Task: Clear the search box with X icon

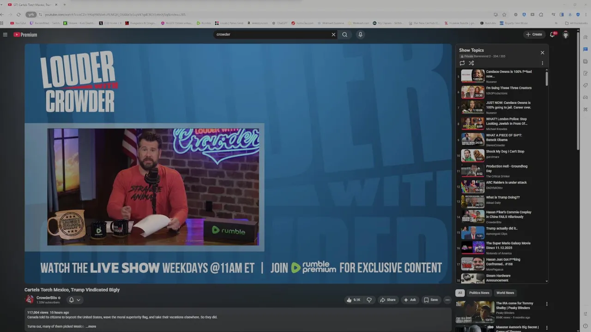Action: (x=333, y=35)
